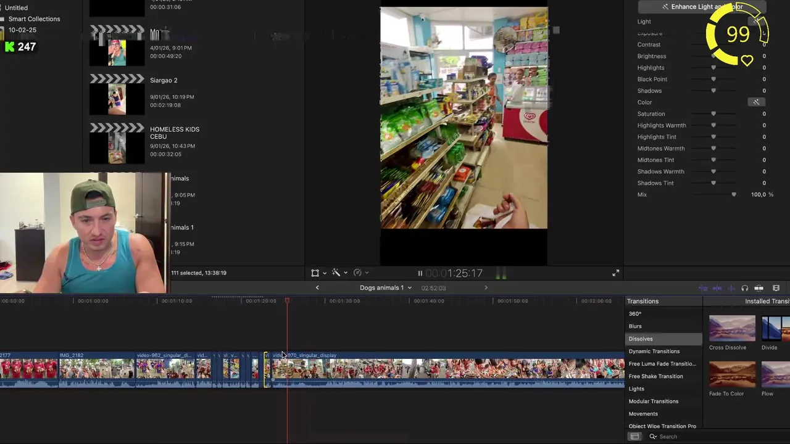Click the Transitions browser header label

pos(642,302)
